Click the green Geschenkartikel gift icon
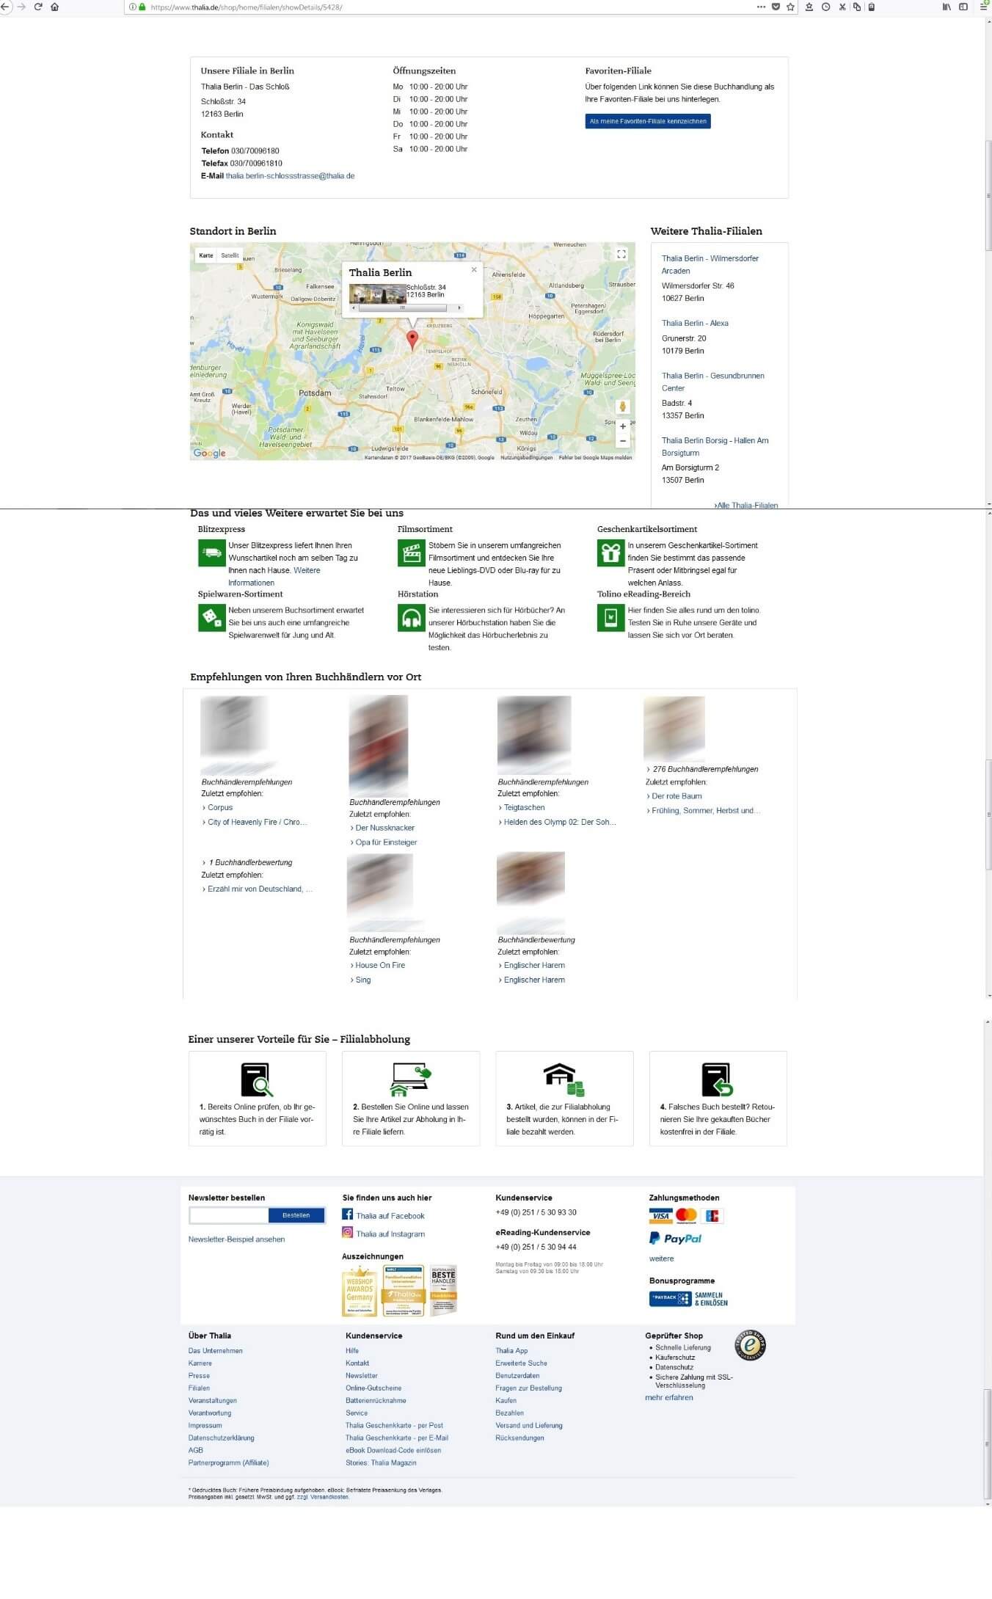The image size is (992, 1599). [610, 553]
